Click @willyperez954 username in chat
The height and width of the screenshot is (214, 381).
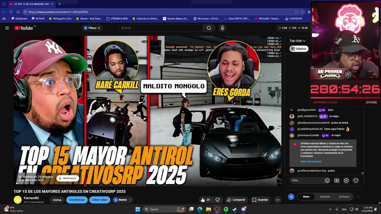tap(306, 110)
